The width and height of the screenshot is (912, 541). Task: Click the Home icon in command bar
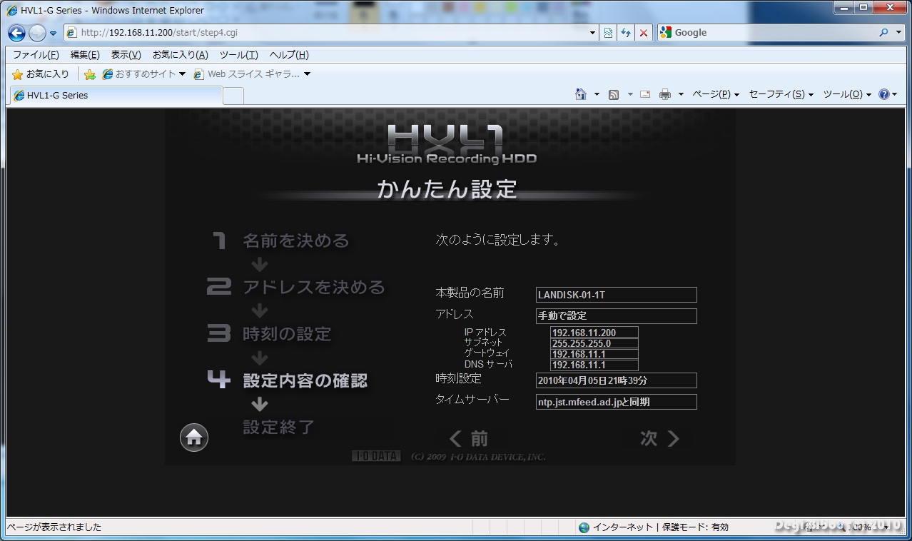point(581,94)
